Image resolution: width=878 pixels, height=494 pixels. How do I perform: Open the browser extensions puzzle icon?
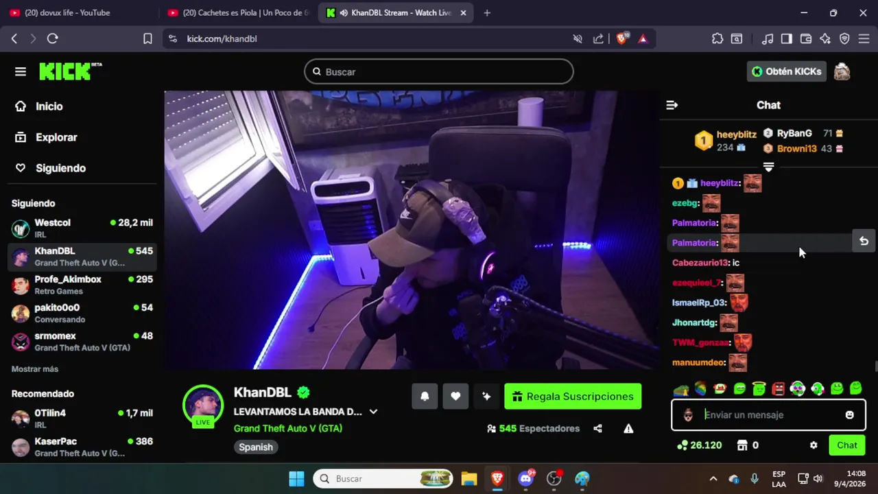[717, 39]
